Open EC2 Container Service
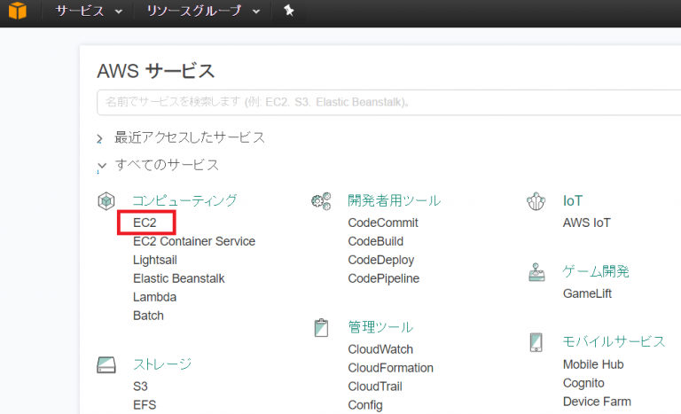This screenshot has height=414, width=681. tap(194, 241)
